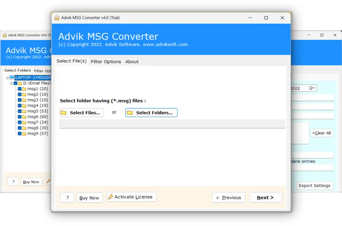Image resolution: width=342 pixels, height=226 pixels.
Task: Click the folder icon beside msg7 (24)
Action: [24, 122]
